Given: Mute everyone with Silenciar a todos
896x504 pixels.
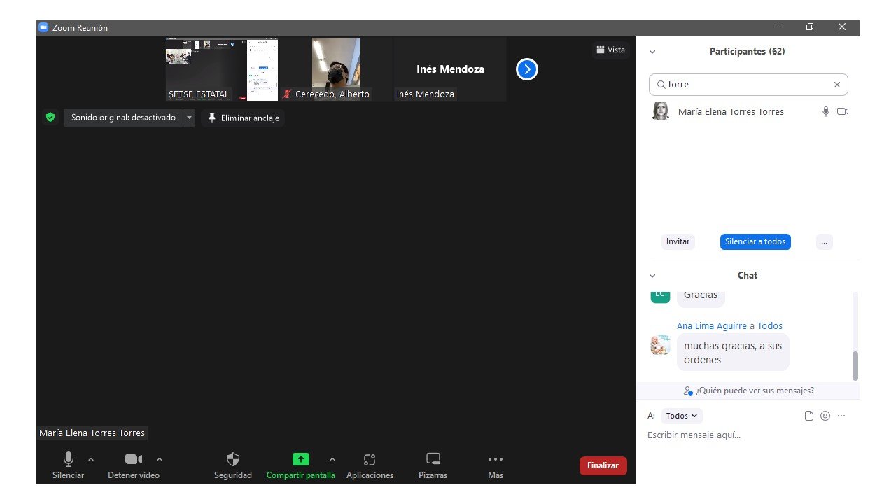Looking at the screenshot, I should tap(755, 241).
